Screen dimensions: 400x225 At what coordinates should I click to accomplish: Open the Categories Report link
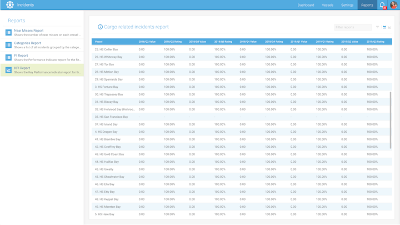click(x=28, y=43)
